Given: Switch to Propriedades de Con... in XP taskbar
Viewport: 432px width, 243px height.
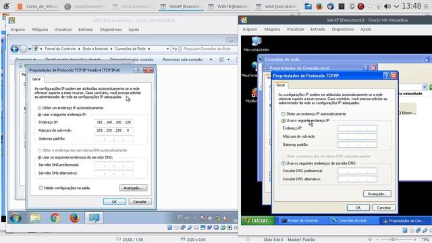Looking at the screenshot, I should click(x=405, y=221).
